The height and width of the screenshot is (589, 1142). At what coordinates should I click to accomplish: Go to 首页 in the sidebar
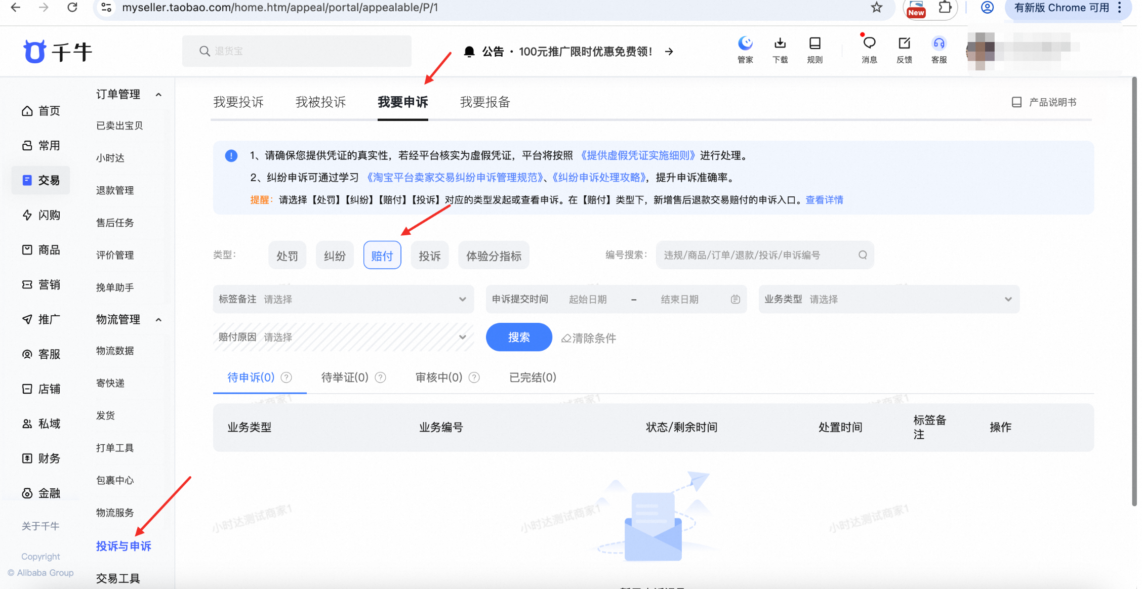(x=41, y=111)
